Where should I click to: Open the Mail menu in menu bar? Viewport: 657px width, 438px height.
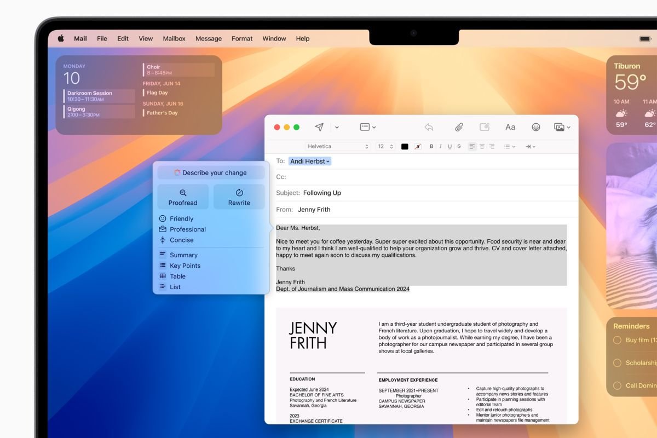point(80,39)
